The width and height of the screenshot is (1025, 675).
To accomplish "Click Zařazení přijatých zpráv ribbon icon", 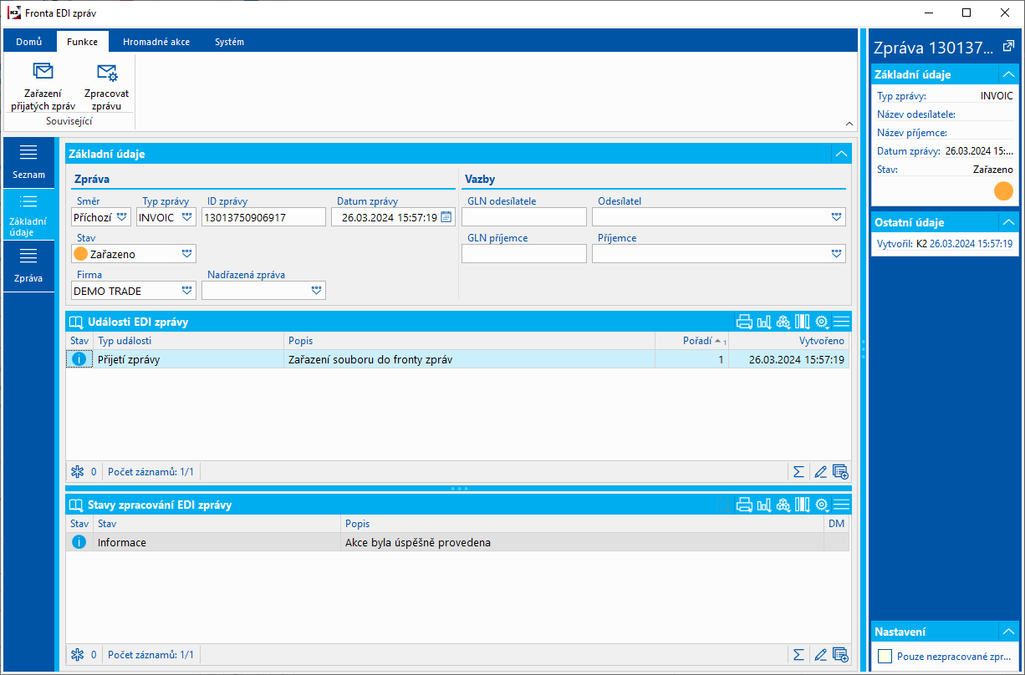I will click(x=43, y=72).
